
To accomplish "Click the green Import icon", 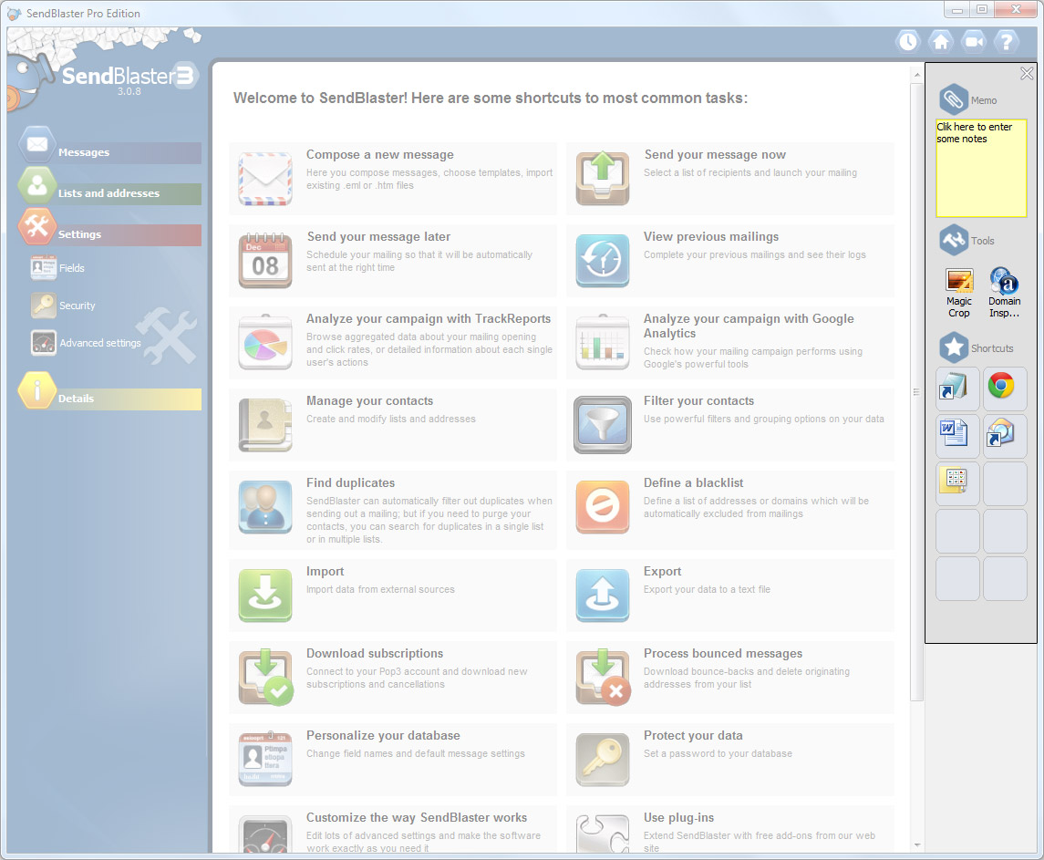I will click(265, 595).
